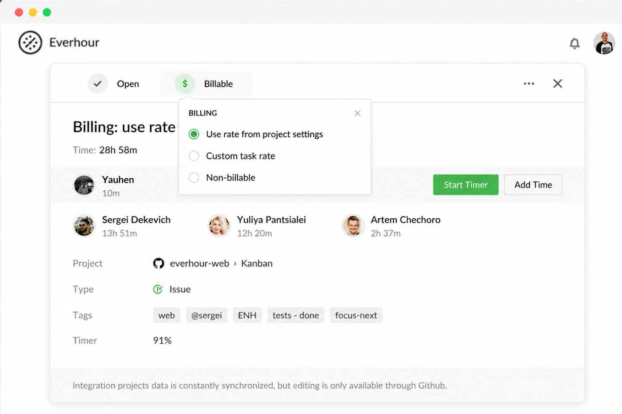Click the Issue type text

(x=180, y=289)
